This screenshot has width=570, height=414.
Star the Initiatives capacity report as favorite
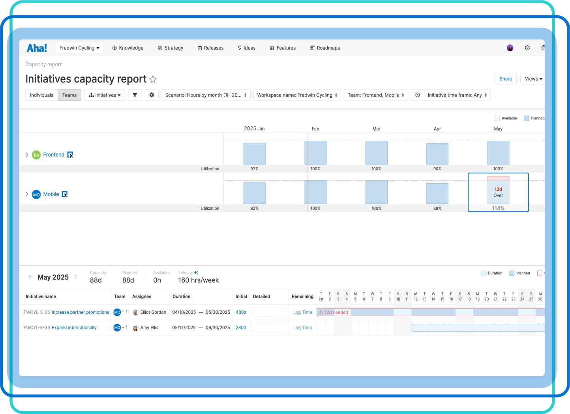pos(153,79)
